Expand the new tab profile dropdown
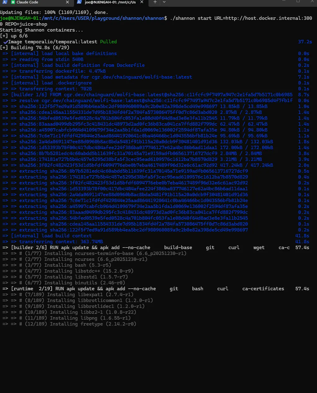Viewport: 317px width, 393px height. tap(164, 2)
